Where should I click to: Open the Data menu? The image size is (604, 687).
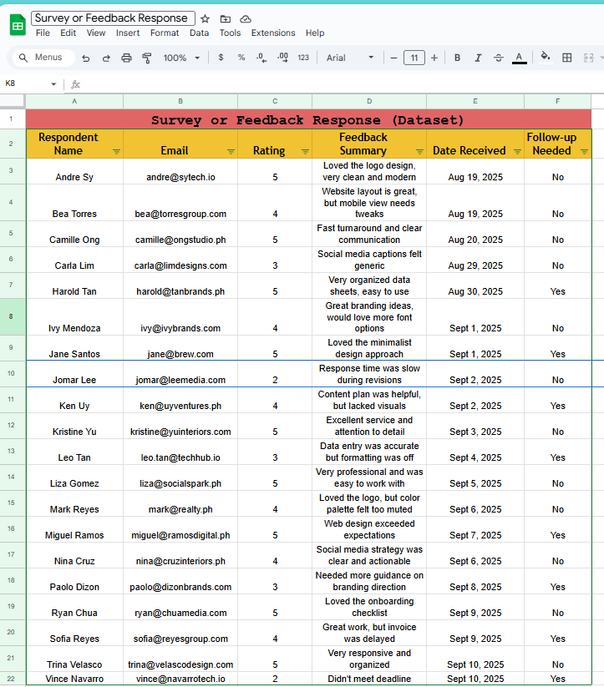tap(199, 33)
